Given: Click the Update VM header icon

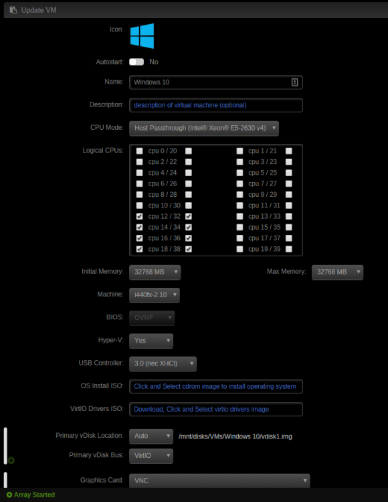Looking at the screenshot, I should (13, 10).
